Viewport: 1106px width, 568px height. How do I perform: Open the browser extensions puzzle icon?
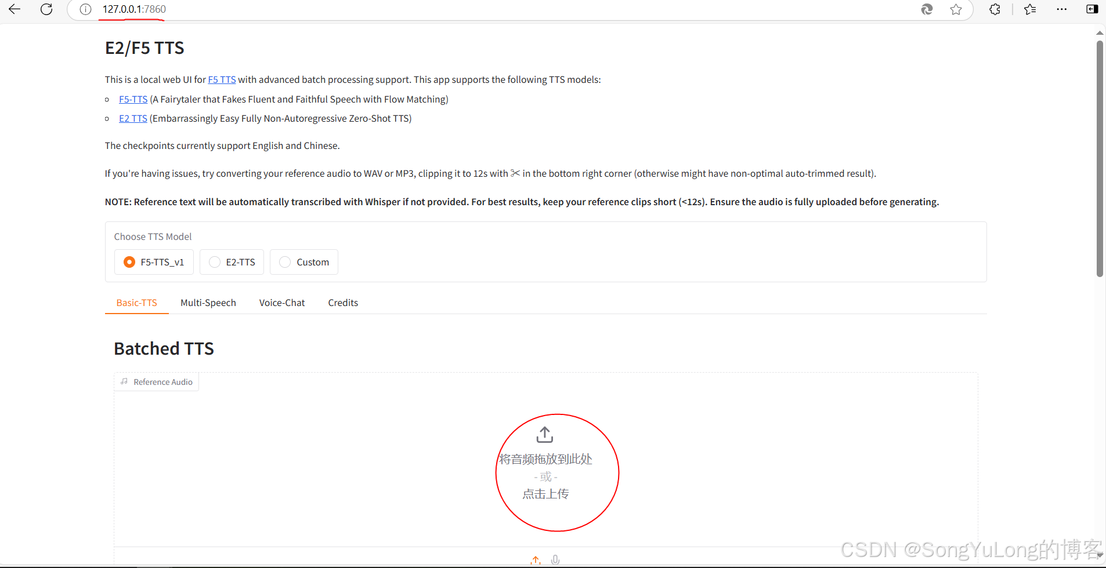coord(995,9)
